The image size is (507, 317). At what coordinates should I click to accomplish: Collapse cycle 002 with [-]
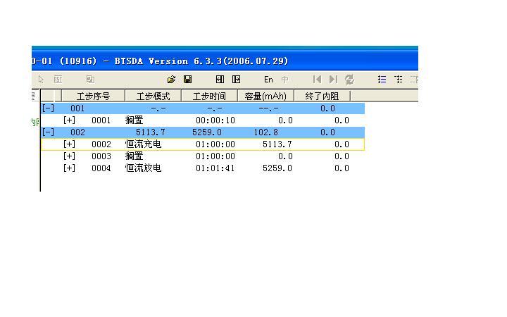click(x=48, y=132)
